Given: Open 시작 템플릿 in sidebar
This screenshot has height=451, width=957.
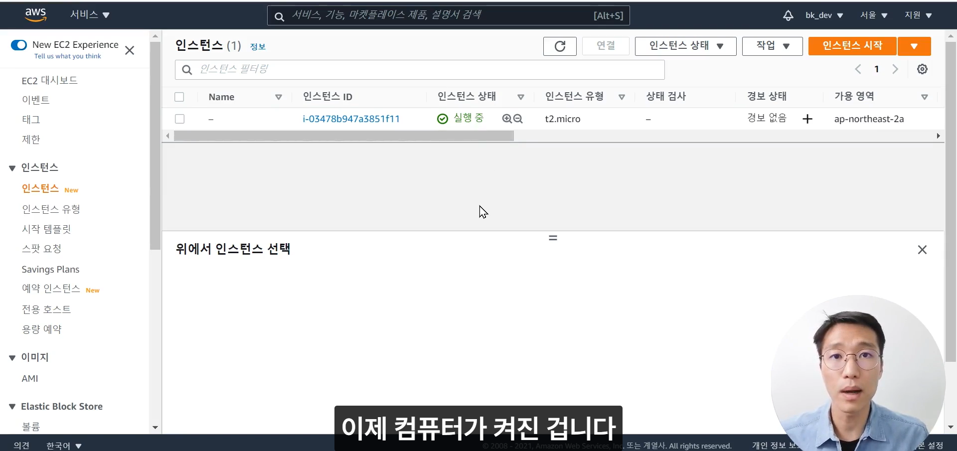Looking at the screenshot, I should (46, 229).
